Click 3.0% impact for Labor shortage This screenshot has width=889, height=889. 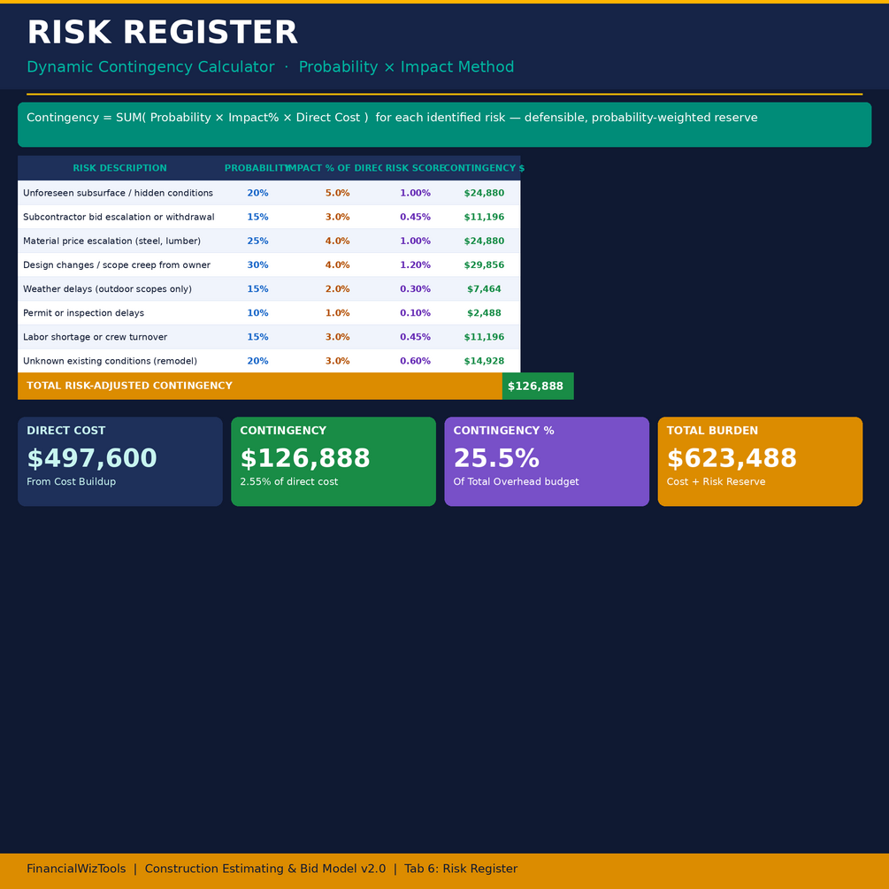click(x=337, y=337)
